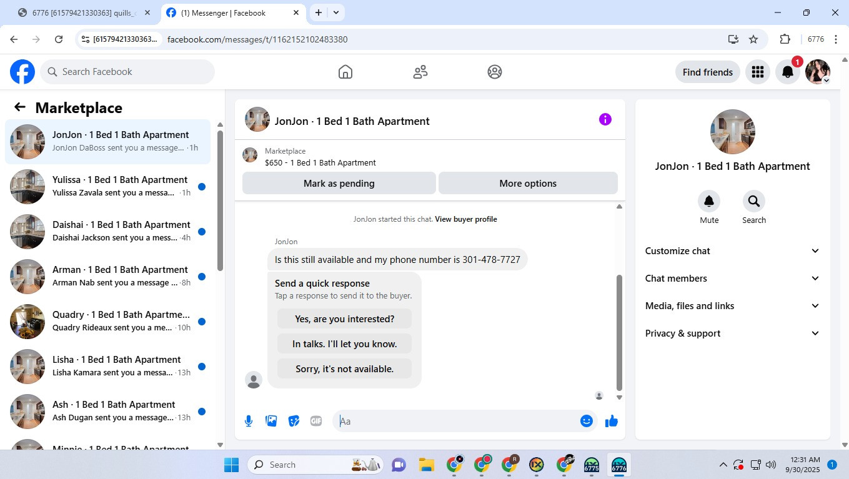Click the chat messages scrollbar
The width and height of the screenshot is (849, 479).
[619, 332]
